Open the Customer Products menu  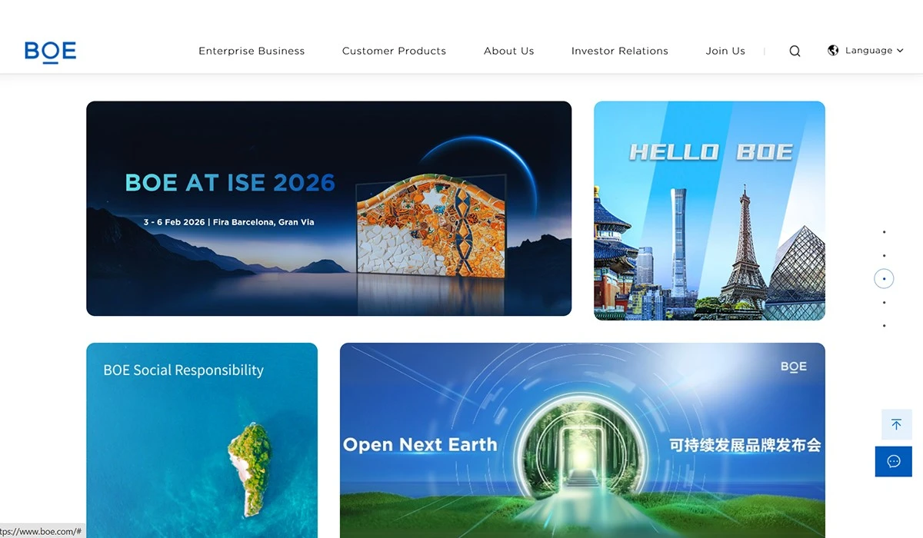(394, 51)
